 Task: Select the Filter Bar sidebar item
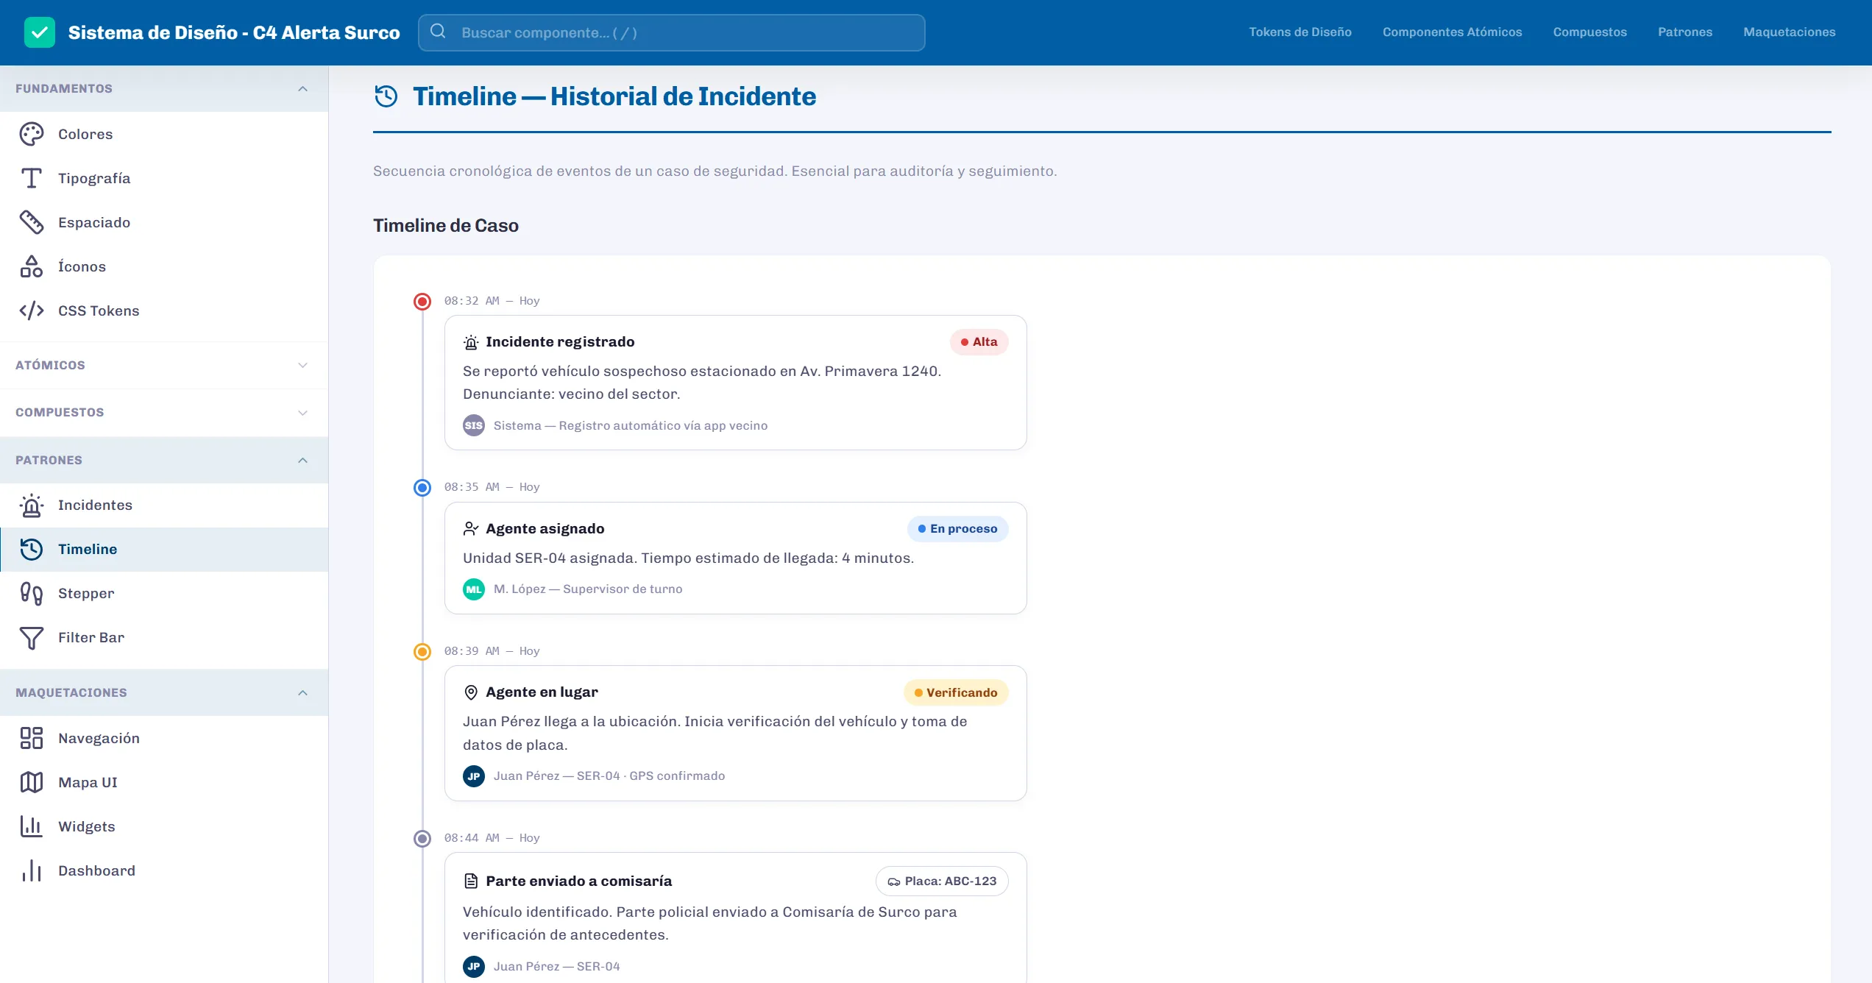[164, 637]
